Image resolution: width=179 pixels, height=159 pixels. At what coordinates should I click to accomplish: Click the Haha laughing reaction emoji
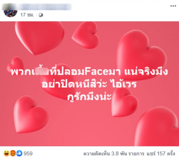[x=6, y=153]
